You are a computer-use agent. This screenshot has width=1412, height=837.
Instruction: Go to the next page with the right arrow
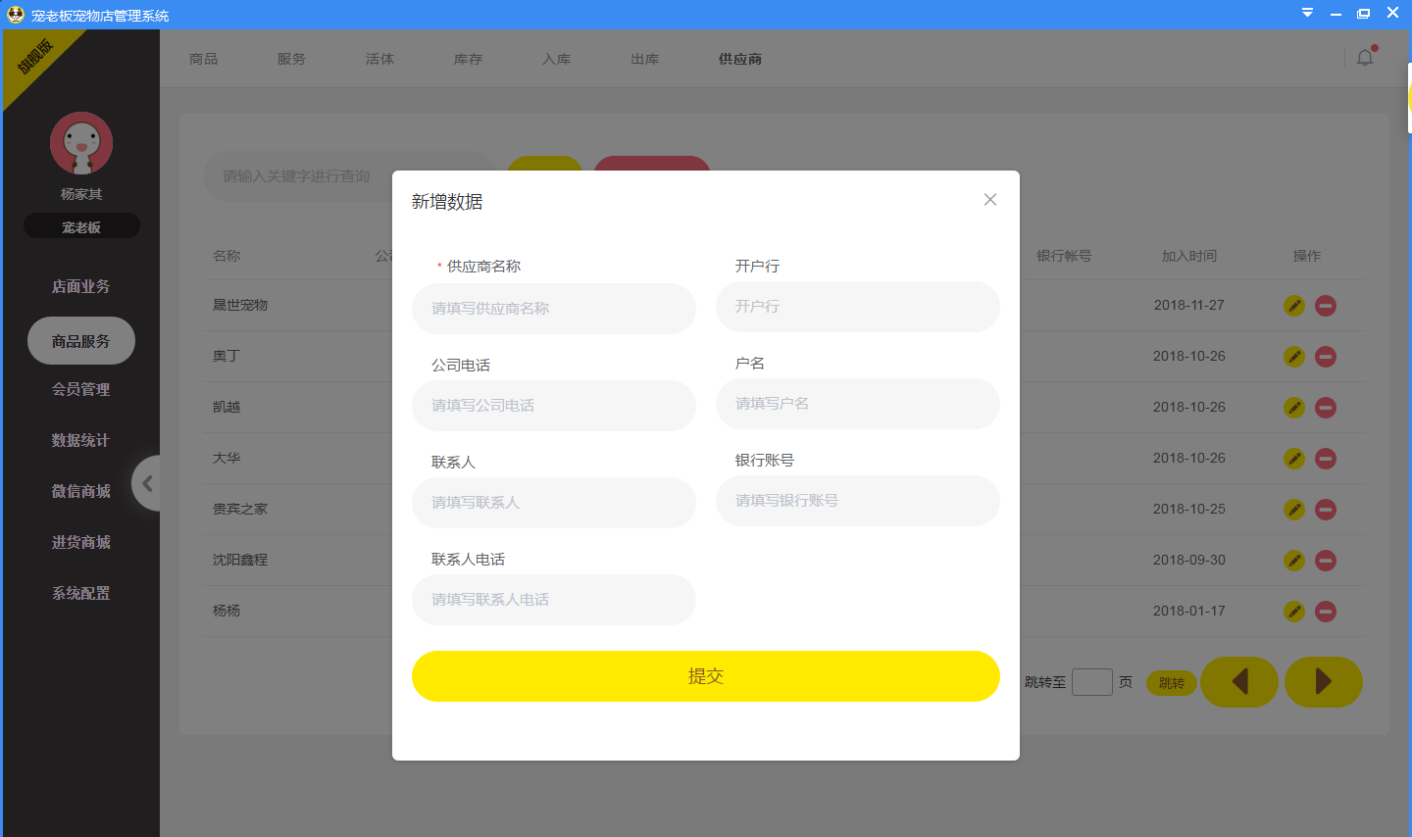pyautogui.click(x=1323, y=682)
